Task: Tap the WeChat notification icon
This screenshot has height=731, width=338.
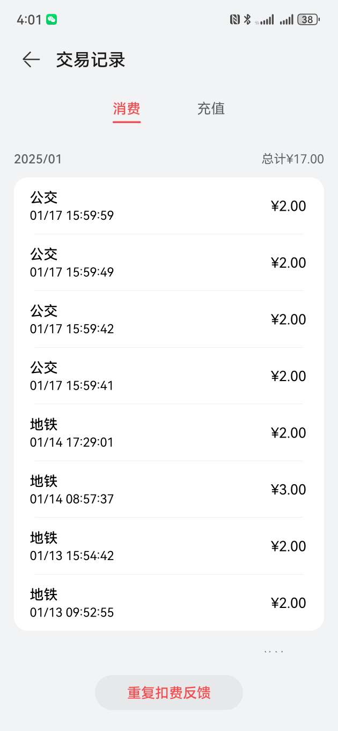Action: tap(52, 20)
